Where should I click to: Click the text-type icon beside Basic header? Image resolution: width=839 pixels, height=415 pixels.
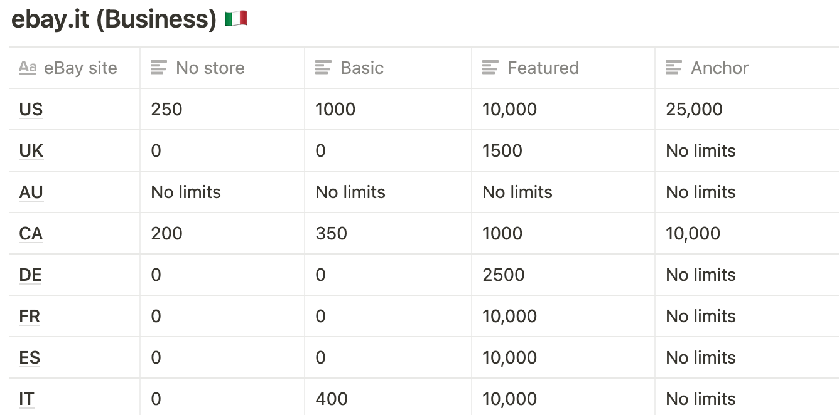[x=323, y=68]
